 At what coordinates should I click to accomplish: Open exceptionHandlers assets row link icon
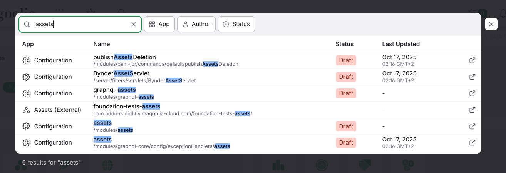472,143
